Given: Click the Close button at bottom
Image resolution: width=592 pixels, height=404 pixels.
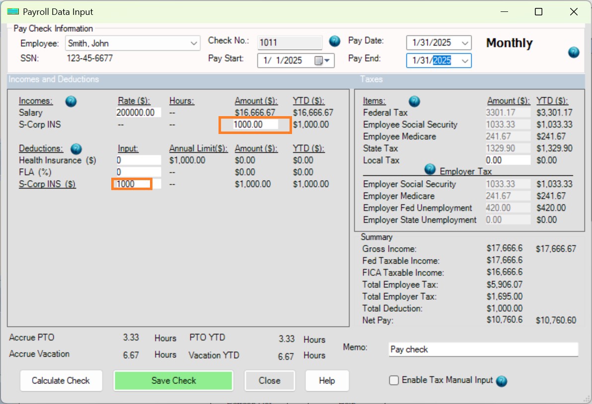Looking at the screenshot, I should [x=269, y=381].
